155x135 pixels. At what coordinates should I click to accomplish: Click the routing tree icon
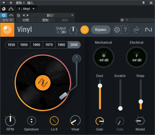coord(11,9)
